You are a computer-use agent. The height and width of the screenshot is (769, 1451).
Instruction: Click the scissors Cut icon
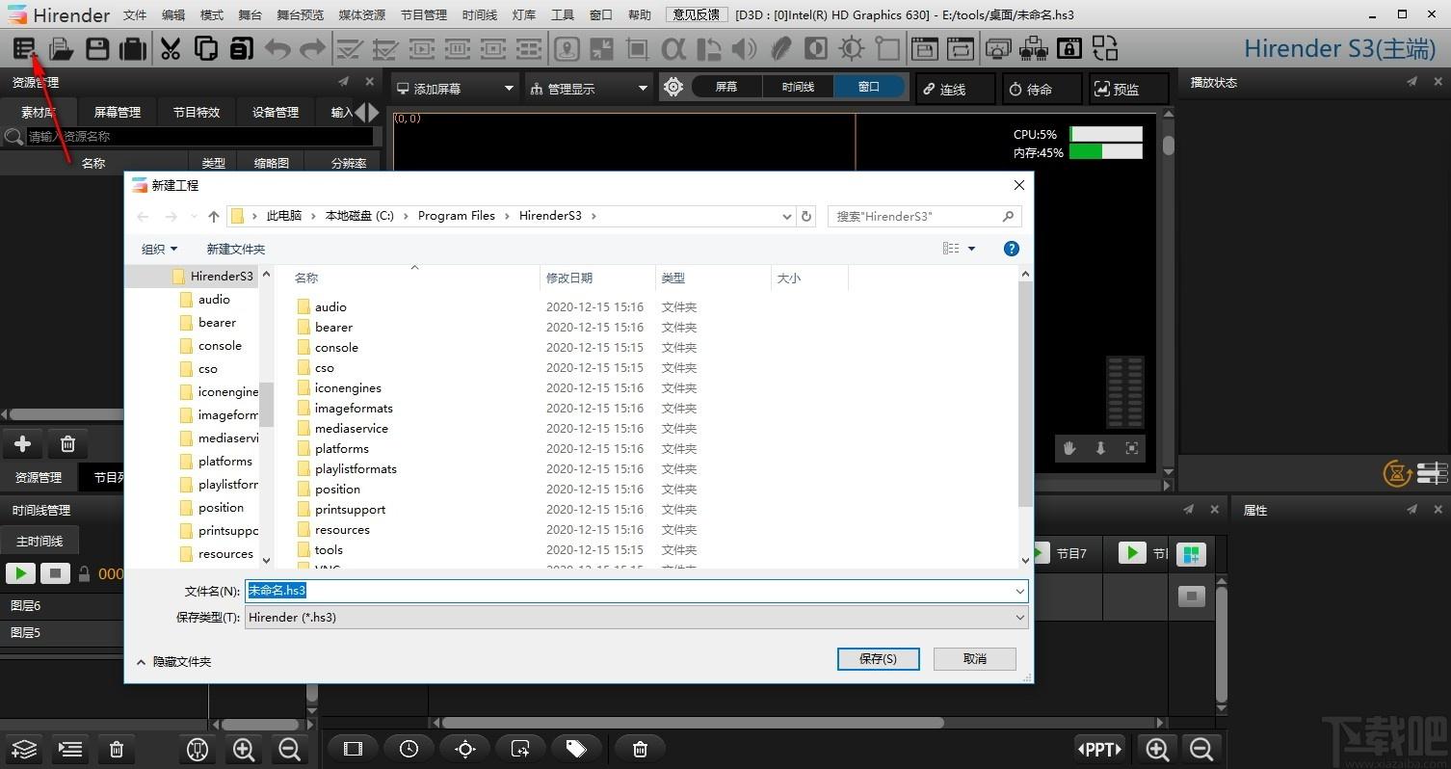point(171,48)
